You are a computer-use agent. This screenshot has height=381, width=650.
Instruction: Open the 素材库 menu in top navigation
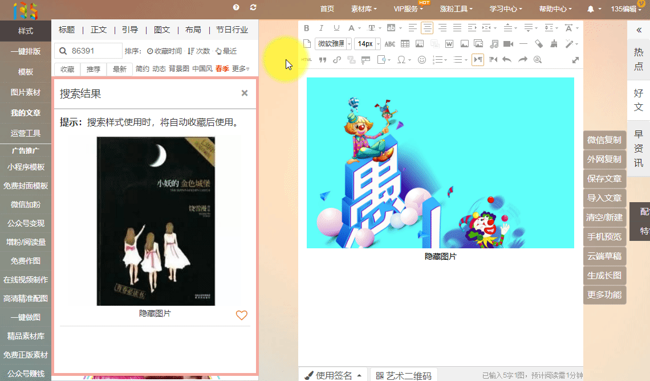pyautogui.click(x=364, y=9)
